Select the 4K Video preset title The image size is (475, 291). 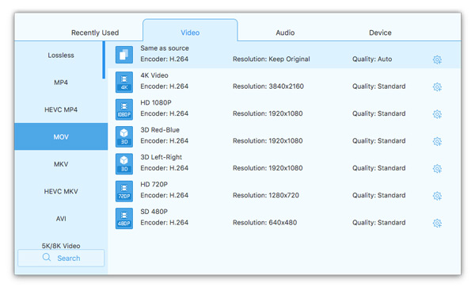[x=154, y=75]
